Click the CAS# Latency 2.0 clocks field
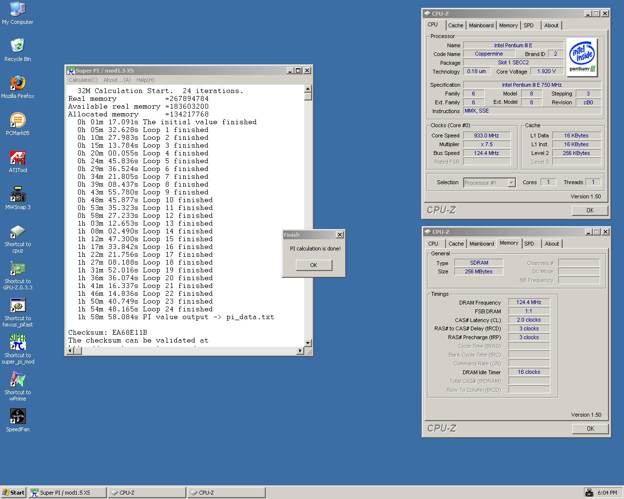 529,320
